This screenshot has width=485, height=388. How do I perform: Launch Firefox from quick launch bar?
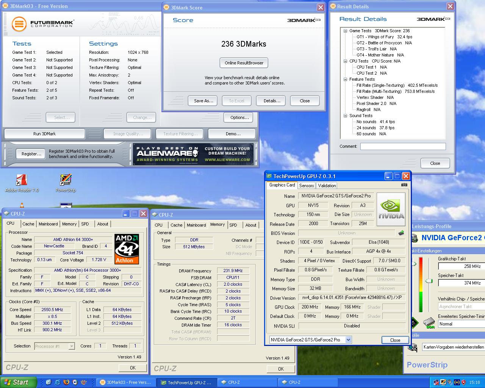[x=66, y=382]
